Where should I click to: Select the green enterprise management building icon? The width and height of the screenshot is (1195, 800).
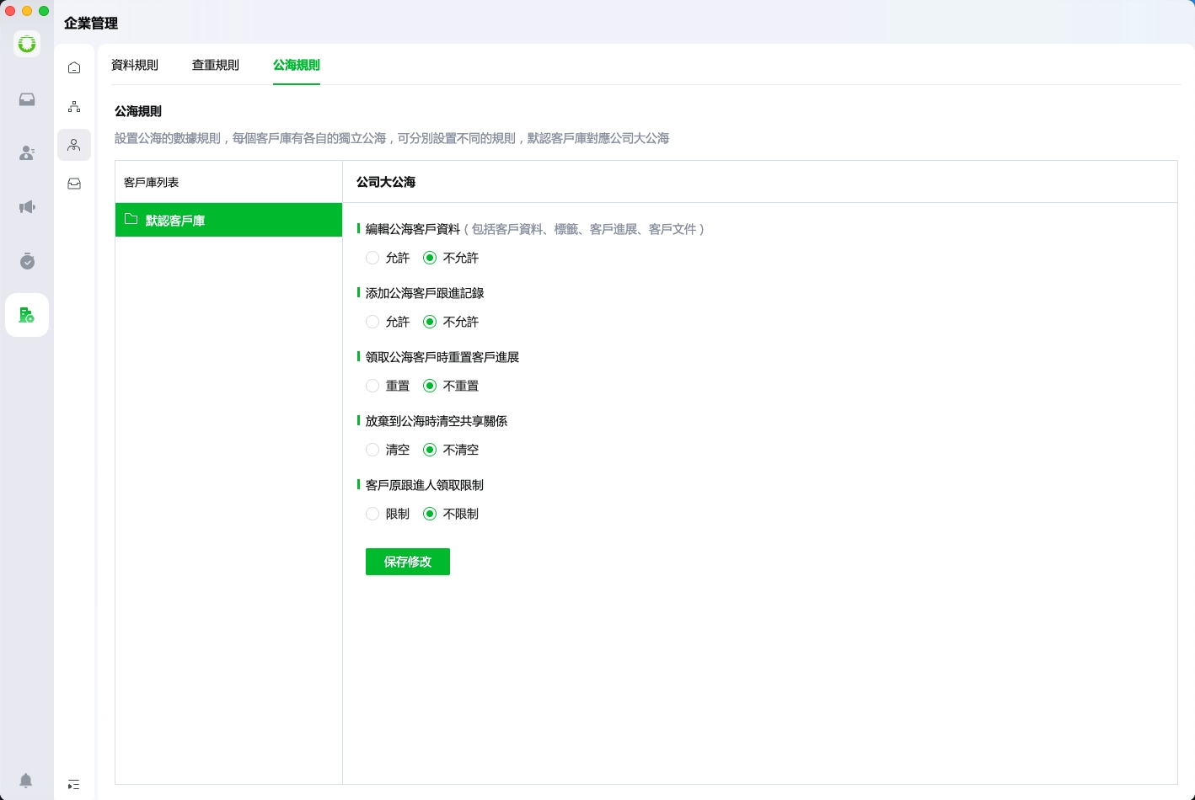pos(27,315)
